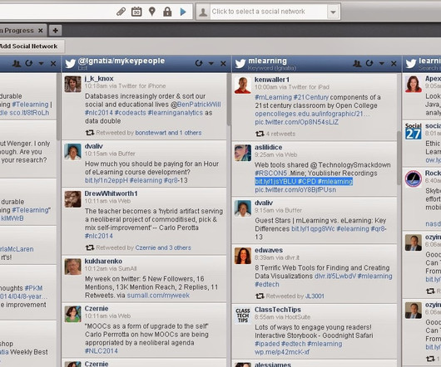Click the bit.ly/1qpg8Wc link in dvaliv tweet

pyautogui.click(x=313, y=228)
